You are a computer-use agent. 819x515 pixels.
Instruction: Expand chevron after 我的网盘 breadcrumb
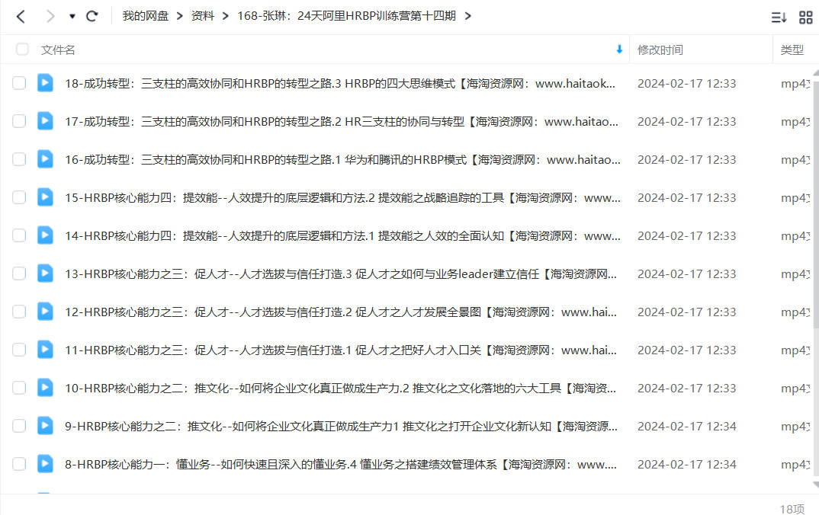pyautogui.click(x=180, y=16)
